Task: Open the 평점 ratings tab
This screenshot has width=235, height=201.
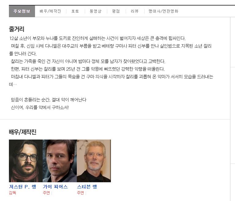Action: click(116, 11)
